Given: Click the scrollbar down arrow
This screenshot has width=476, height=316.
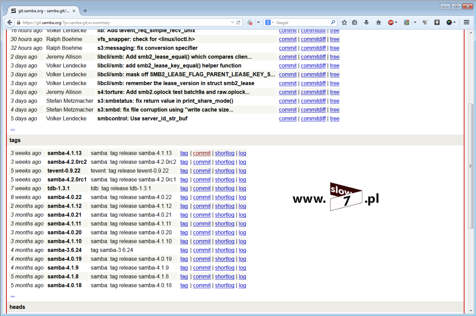Looking at the screenshot, I should click(x=471, y=311).
